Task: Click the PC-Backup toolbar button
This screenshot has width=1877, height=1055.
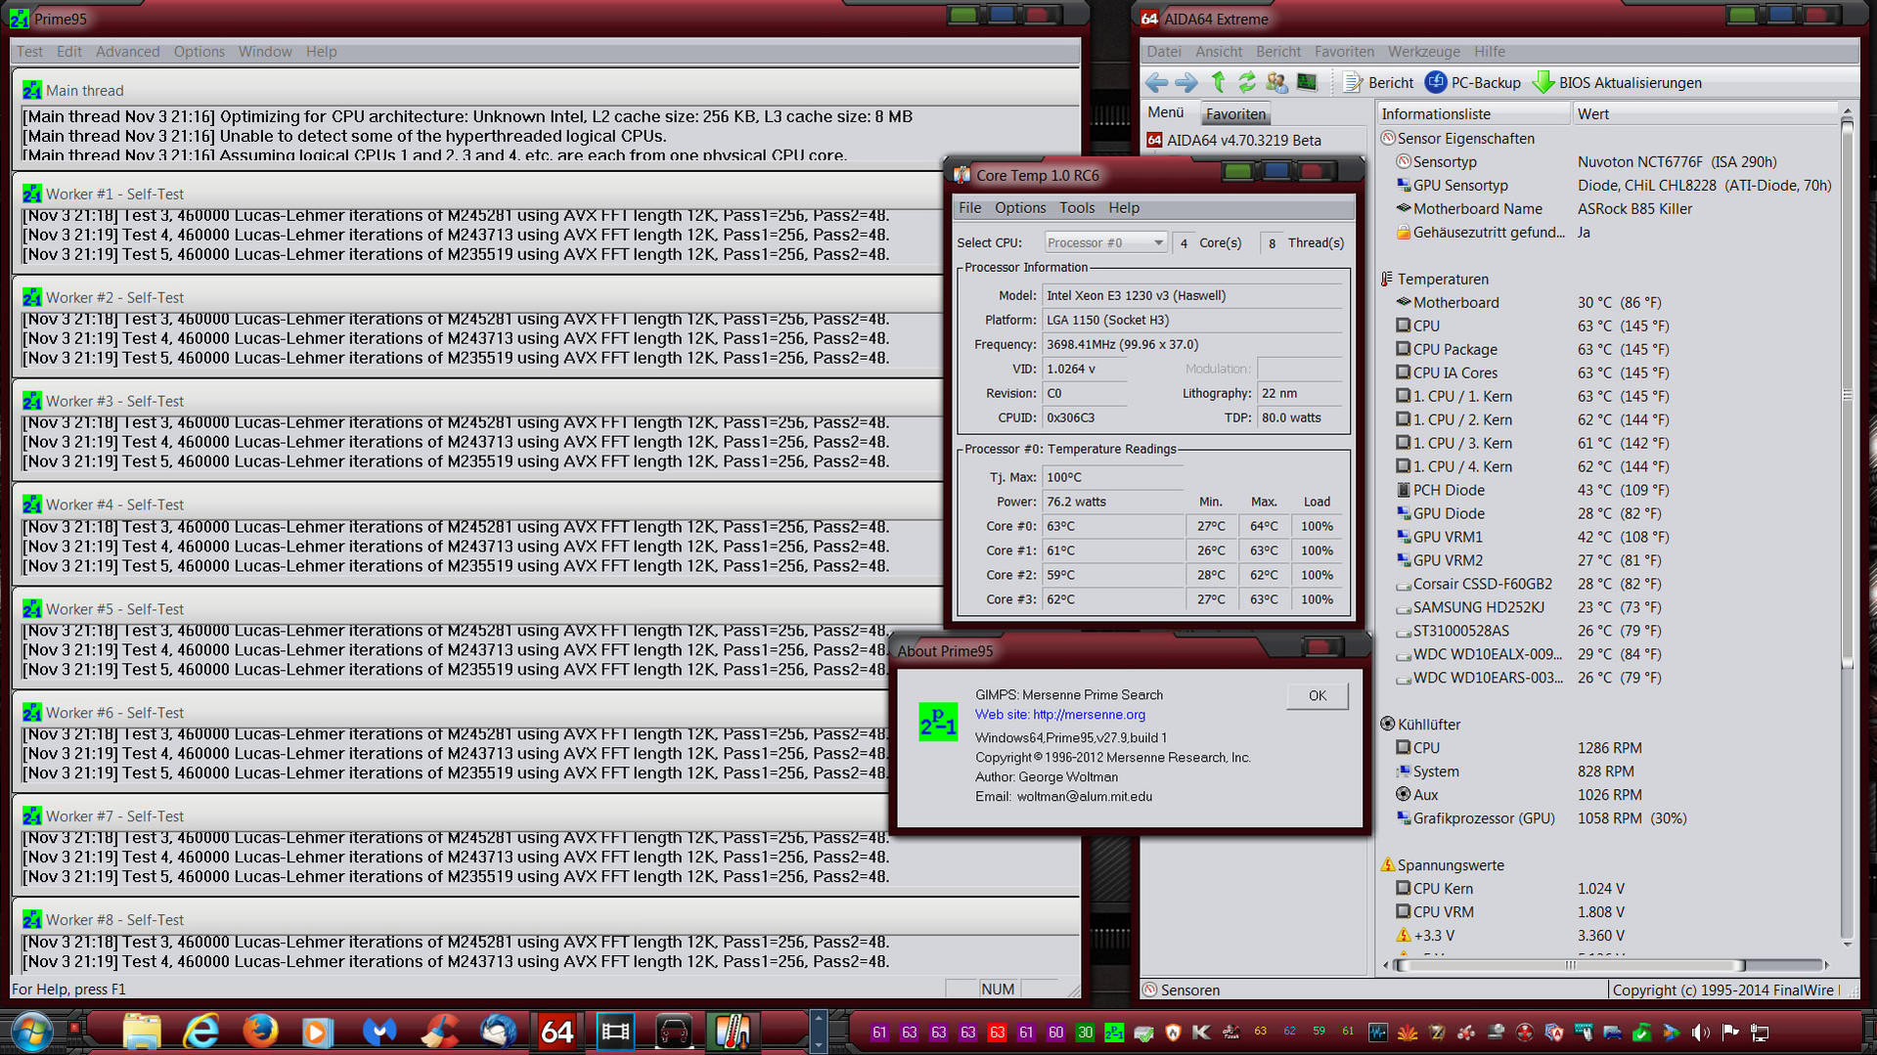Action: (1473, 83)
